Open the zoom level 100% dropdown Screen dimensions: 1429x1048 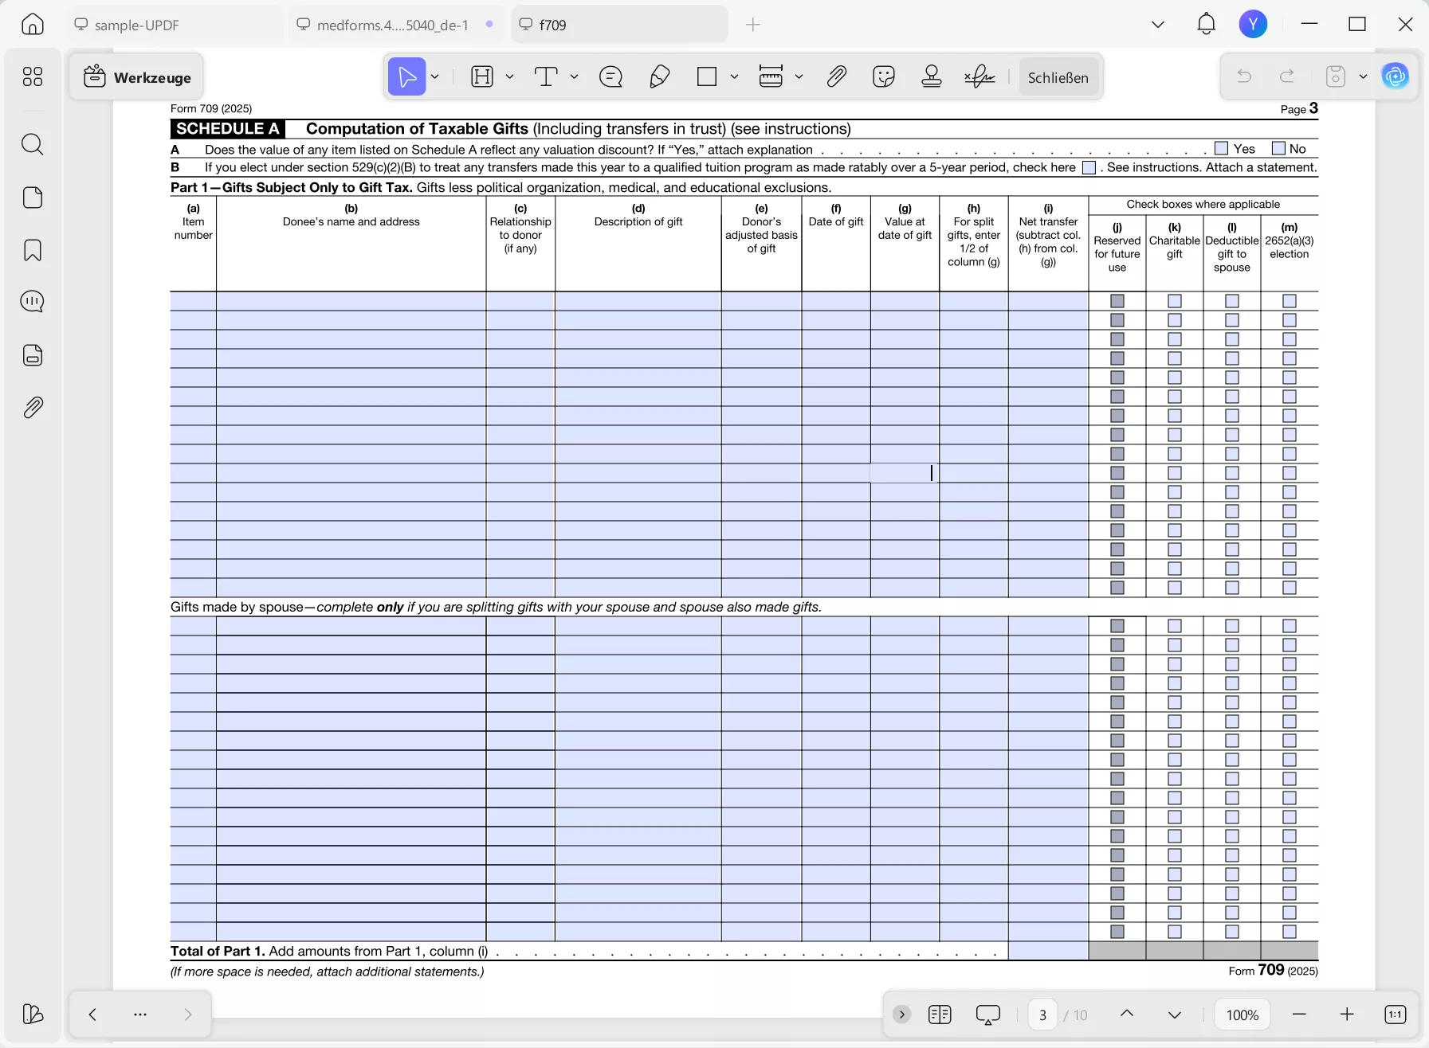tap(1243, 1015)
